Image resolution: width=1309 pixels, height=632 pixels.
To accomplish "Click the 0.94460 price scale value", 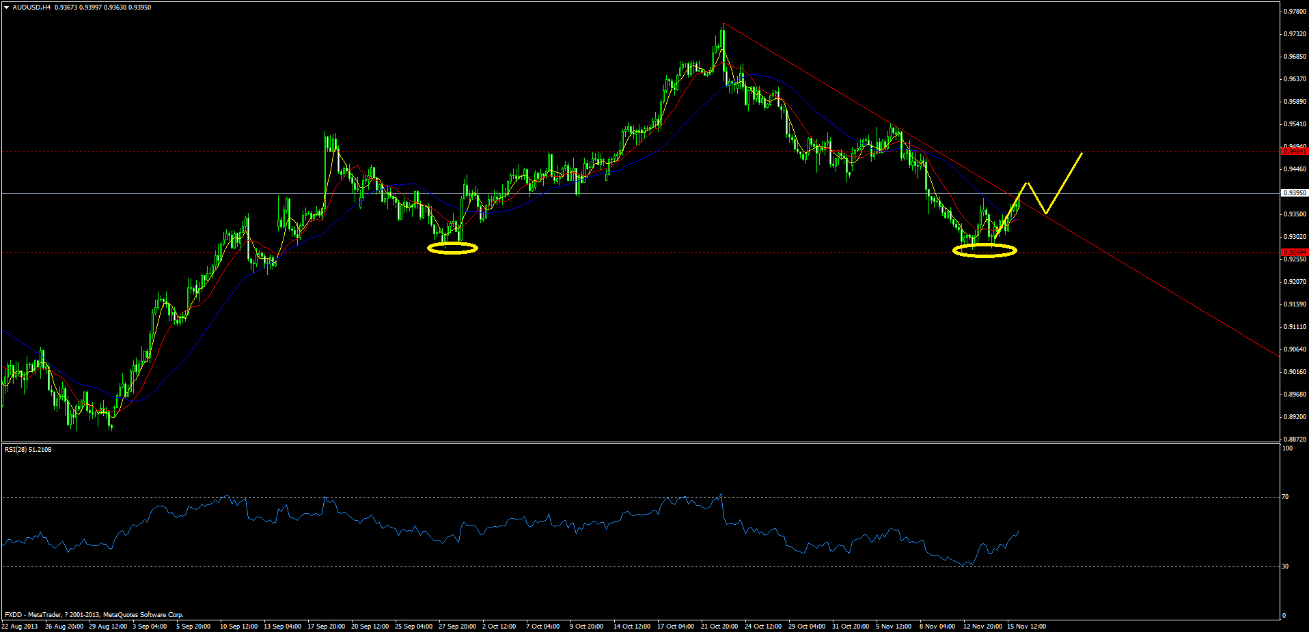I will click(x=1295, y=169).
